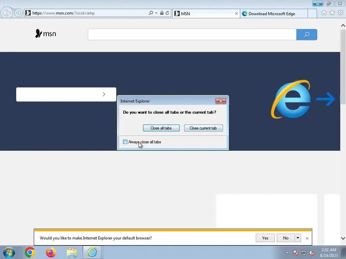
Task: Open the Tools gear icon
Action: pyautogui.click(x=341, y=13)
